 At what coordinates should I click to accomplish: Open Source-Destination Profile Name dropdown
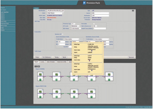tap(72, 39)
